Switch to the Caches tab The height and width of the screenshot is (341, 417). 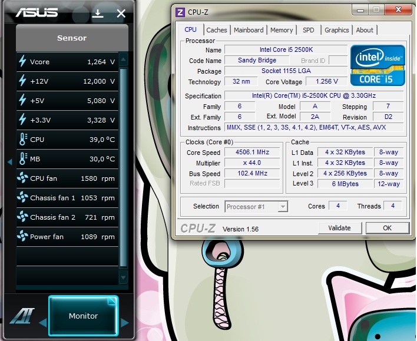click(217, 30)
